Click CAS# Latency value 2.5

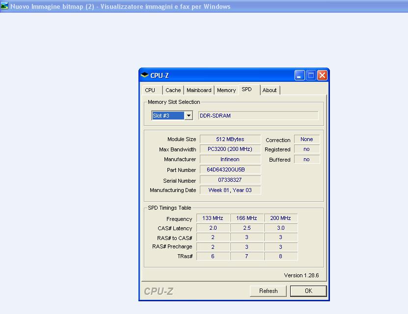pyautogui.click(x=246, y=228)
